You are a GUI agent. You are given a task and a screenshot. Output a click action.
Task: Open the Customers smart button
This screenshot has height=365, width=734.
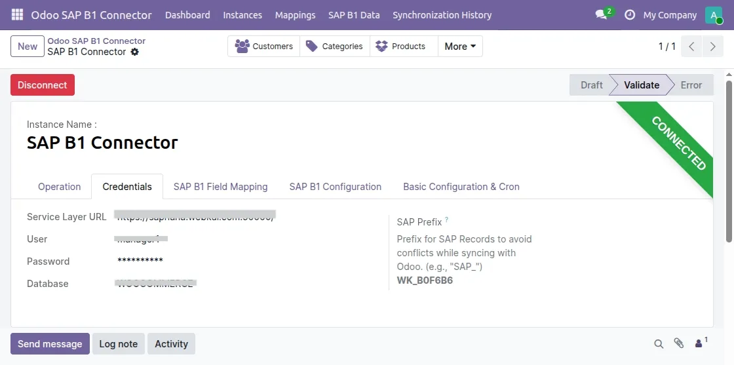click(x=264, y=47)
